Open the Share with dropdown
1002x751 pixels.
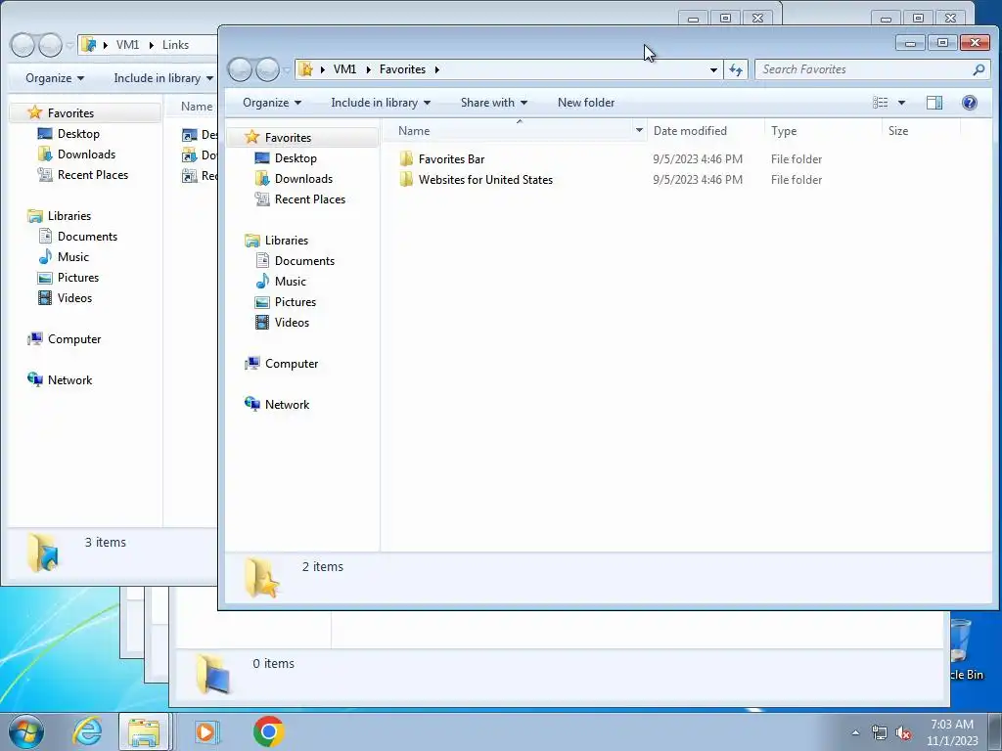[494, 103]
